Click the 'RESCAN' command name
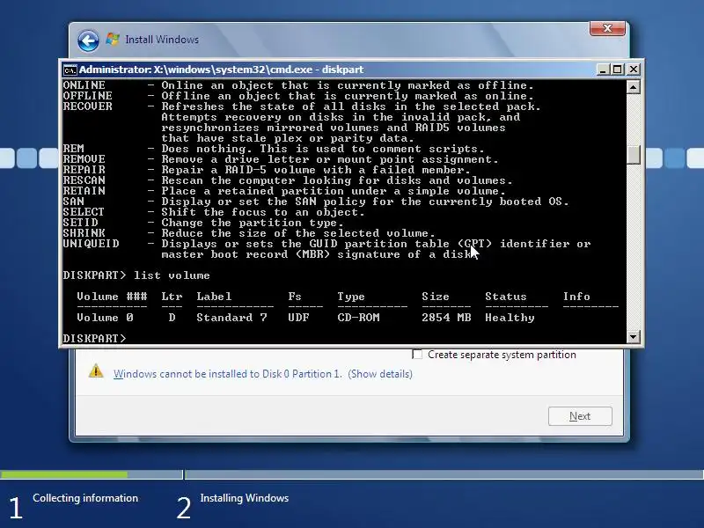 [84, 180]
